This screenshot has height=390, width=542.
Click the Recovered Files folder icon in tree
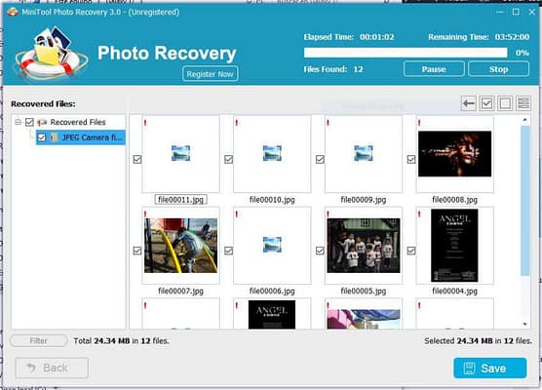42,122
